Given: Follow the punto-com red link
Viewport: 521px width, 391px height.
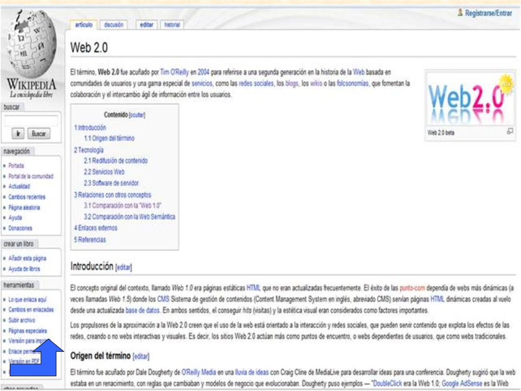Looking at the screenshot, I should point(412,288).
